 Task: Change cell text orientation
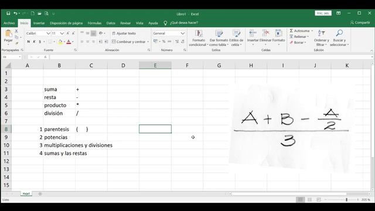(101, 33)
